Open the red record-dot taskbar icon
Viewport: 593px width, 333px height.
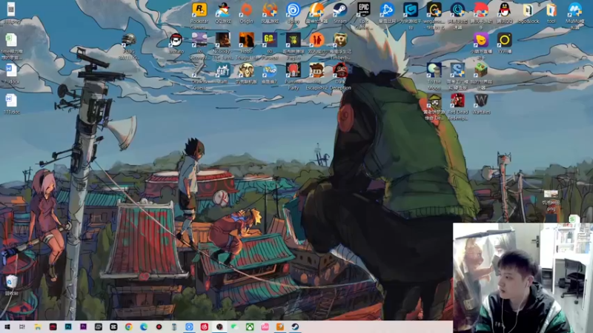159,327
